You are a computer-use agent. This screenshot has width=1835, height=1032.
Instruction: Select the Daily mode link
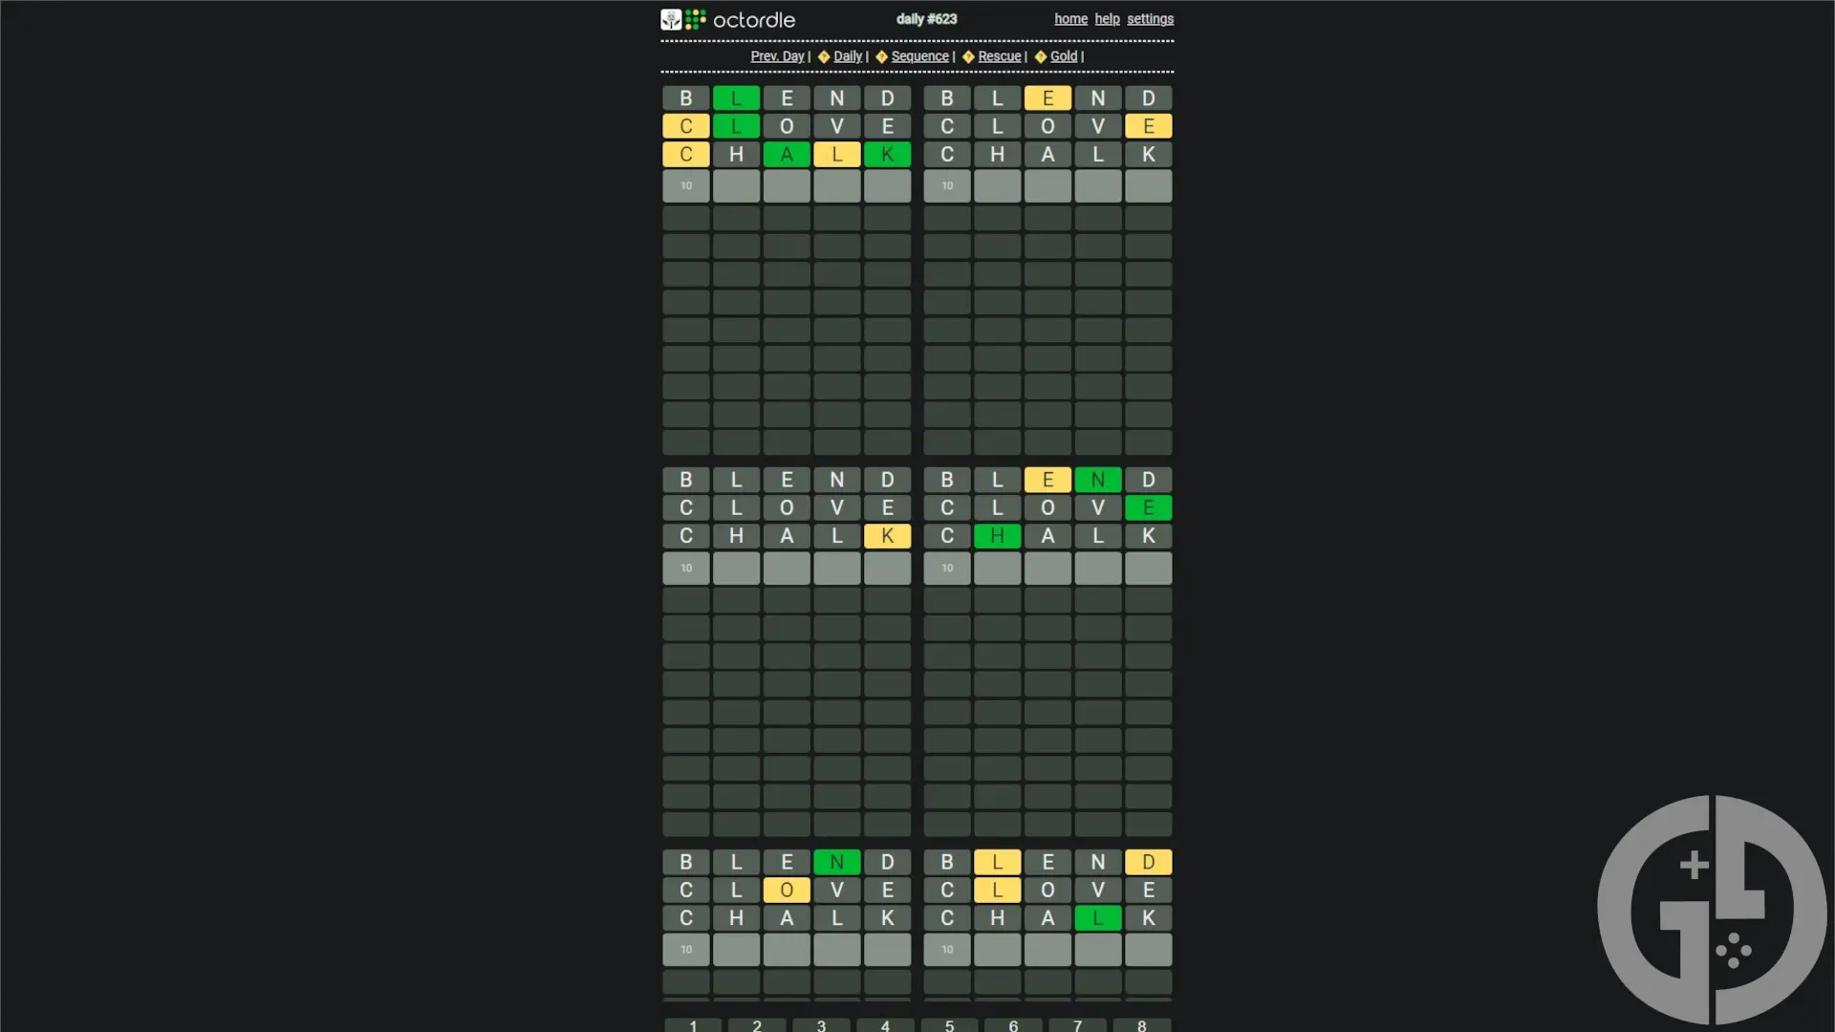tap(847, 56)
